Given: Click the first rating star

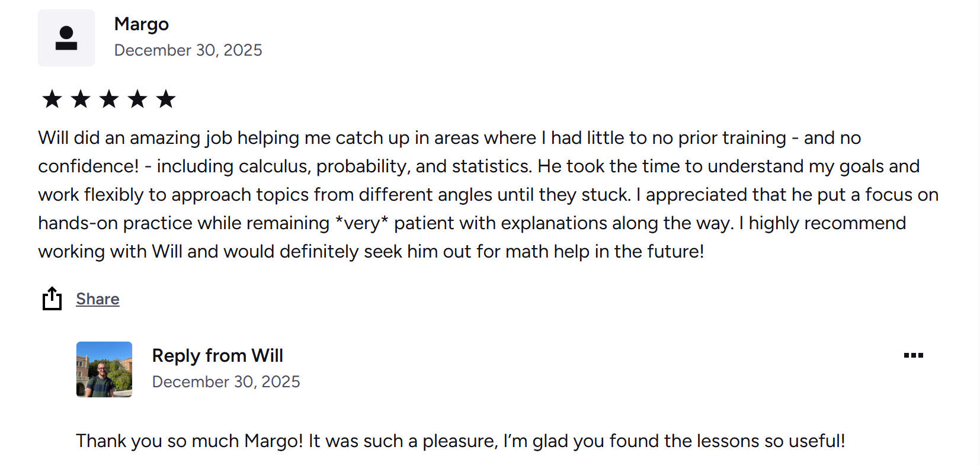Looking at the screenshot, I should (x=52, y=99).
